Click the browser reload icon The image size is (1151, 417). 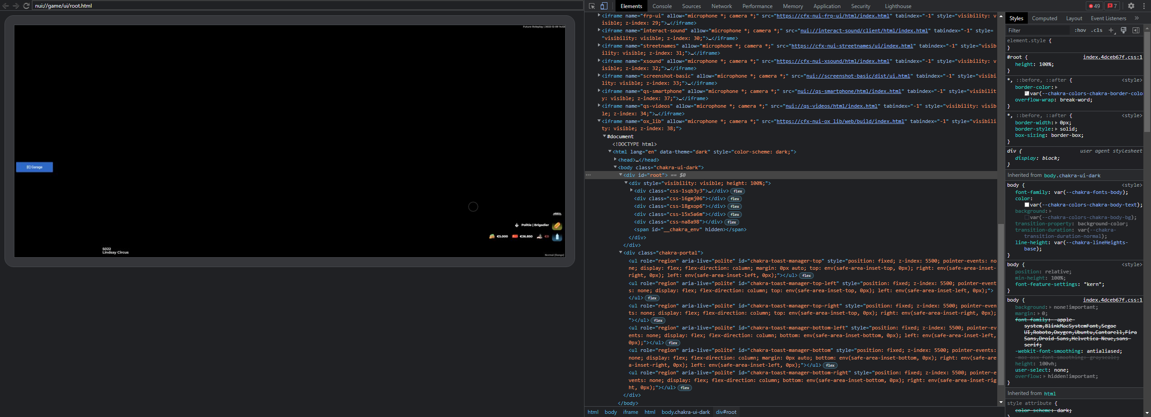[27, 6]
